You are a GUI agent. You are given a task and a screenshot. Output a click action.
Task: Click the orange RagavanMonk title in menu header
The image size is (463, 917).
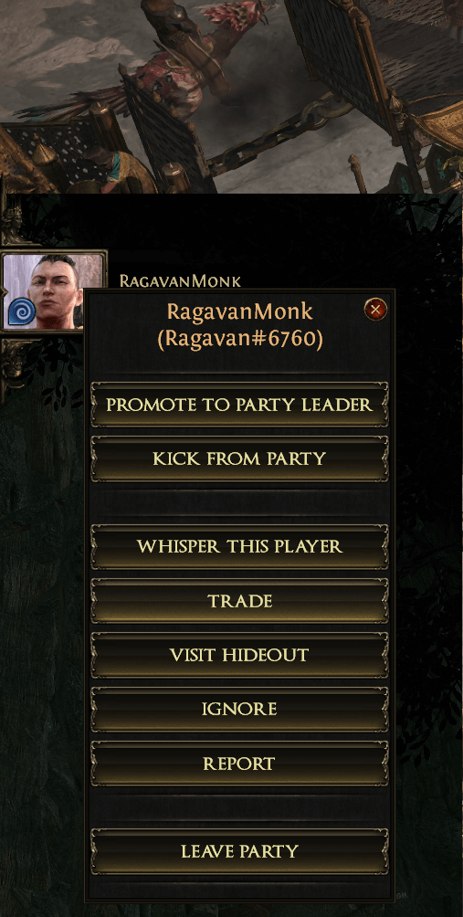[239, 311]
